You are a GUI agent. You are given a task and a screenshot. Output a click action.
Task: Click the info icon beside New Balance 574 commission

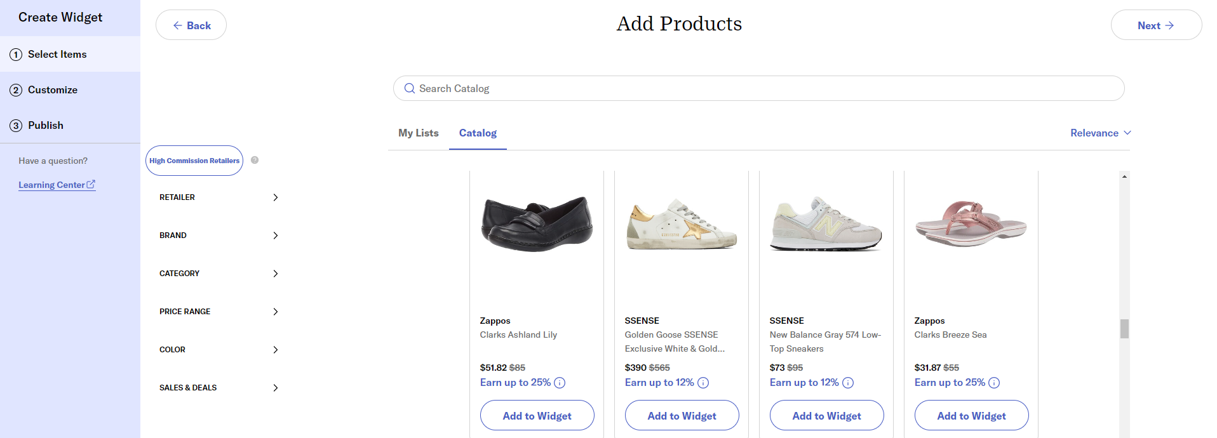coord(849,383)
